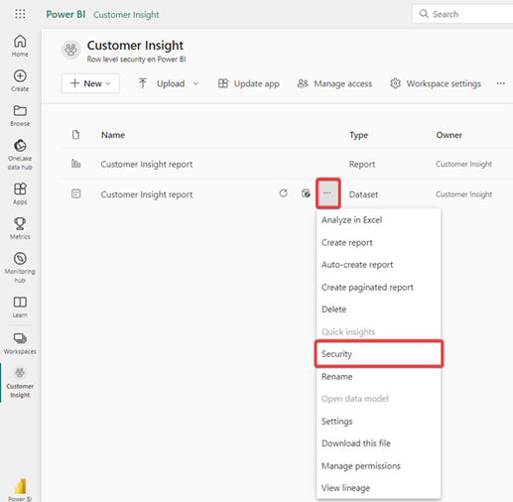The width and height of the screenshot is (513, 502).
Task: Open the app launcher grid icon
Action: point(20,14)
